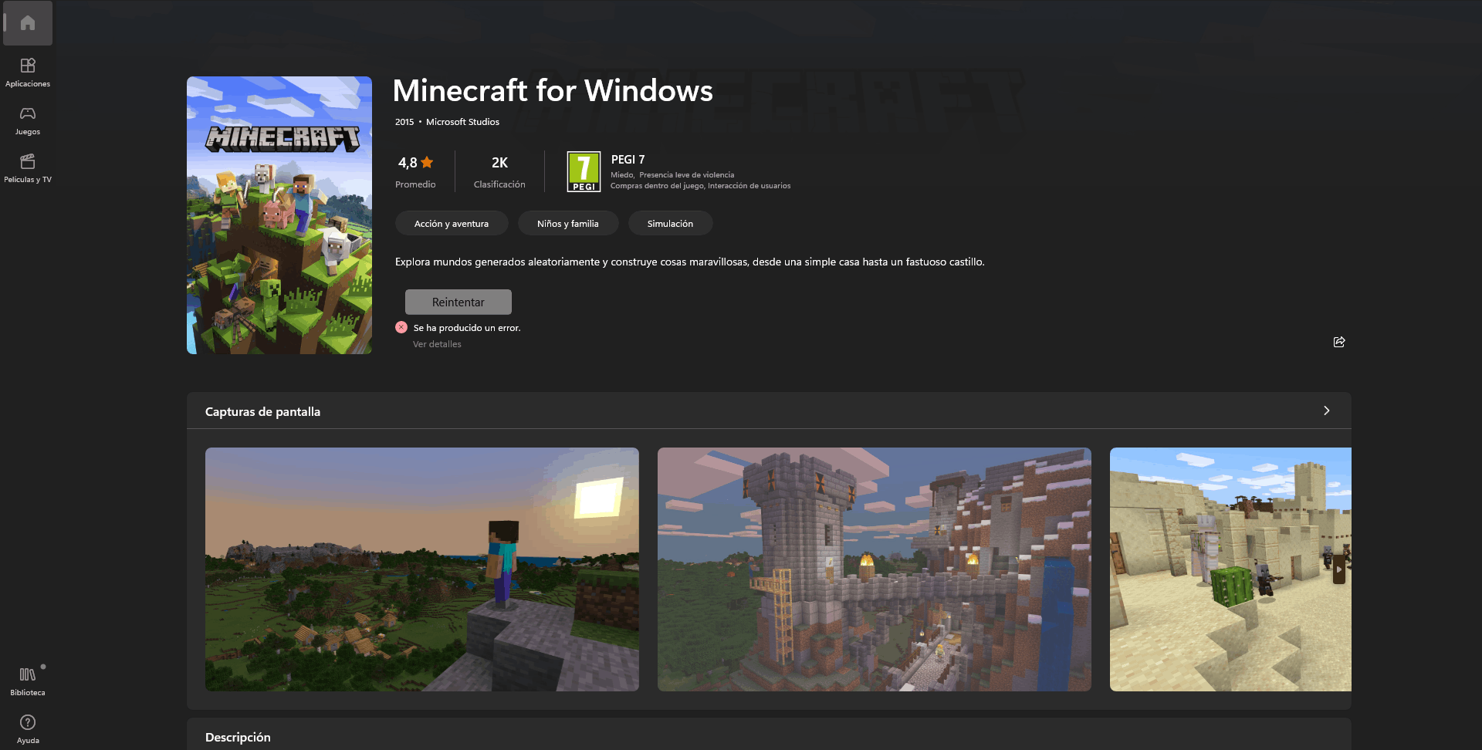Click the Capturas de pantalla heading

262,412
